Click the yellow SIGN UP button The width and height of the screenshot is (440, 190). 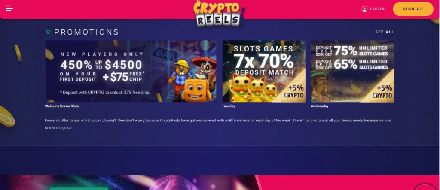[413, 9]
